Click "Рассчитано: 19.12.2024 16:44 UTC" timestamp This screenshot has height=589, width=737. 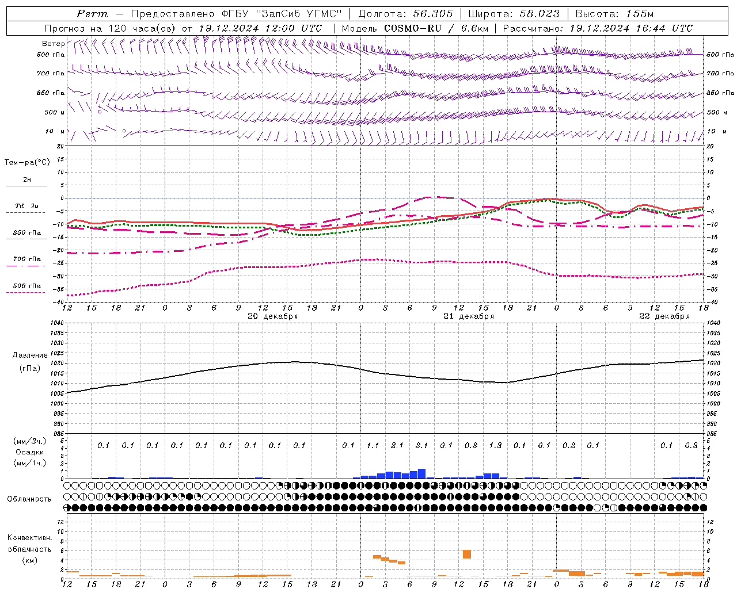598,28
